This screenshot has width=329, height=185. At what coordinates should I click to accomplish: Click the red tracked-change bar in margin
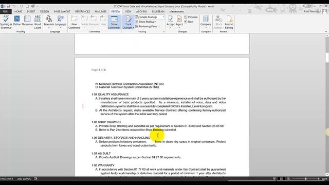pyautogui.click(x=83, y=106)
